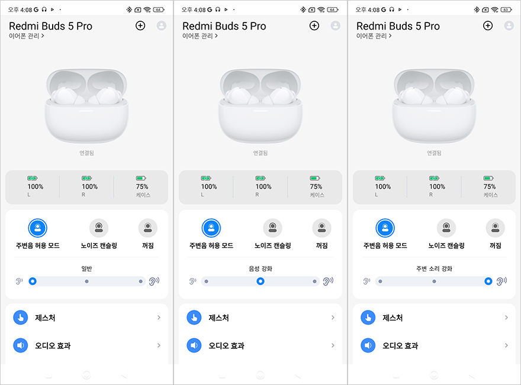
Task: Tap the case battery icon on the 주변 소리 강화 screen
Action: pos(488,178)
